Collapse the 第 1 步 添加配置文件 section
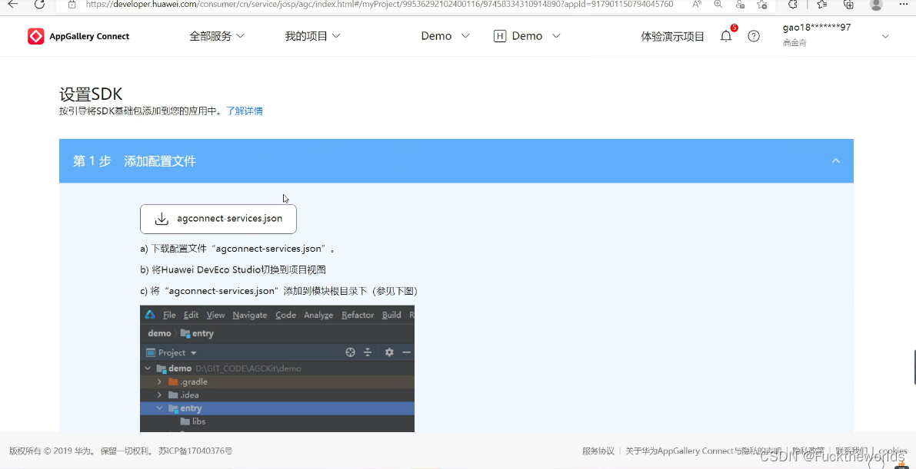 tap(836, 161)
